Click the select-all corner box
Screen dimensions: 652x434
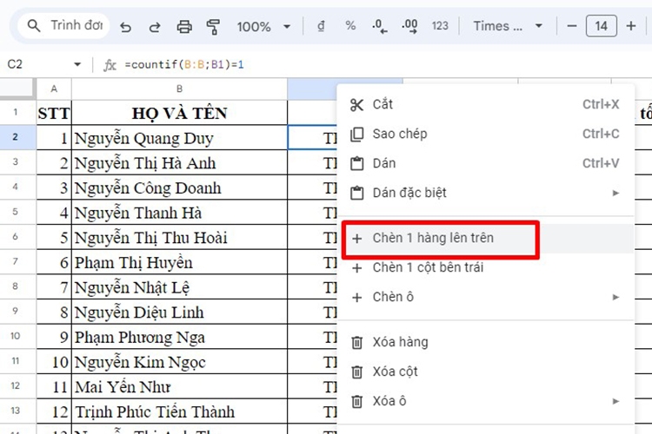pyautogui.click(x=17, y=89)
